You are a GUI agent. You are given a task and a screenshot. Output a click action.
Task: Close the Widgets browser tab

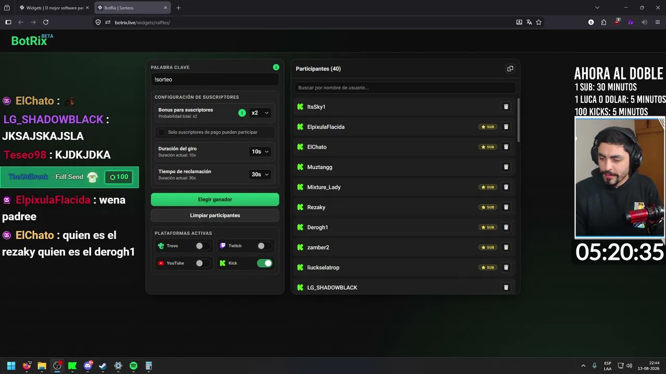coord(87,8)
